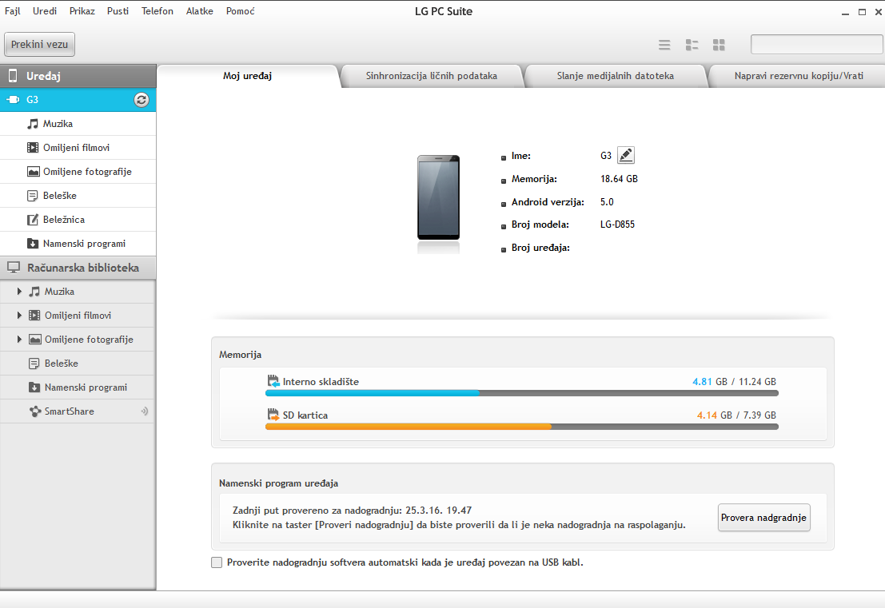Click music icon in Računarska biblioteka Muzika
Image resolution: width=885 pixels, height=608 pixels.
pyautogui.click(x=34, y=292)
